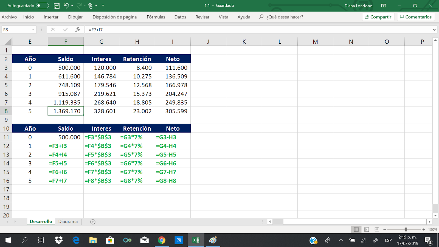Switch to Normal view in the status bar
439x247 pixels.
point(356,229)
